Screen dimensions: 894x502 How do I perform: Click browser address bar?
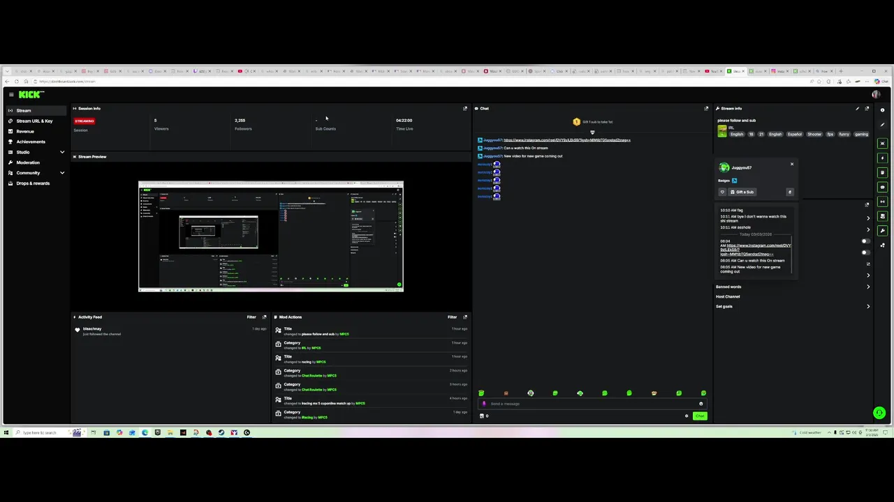pos(419,82)
